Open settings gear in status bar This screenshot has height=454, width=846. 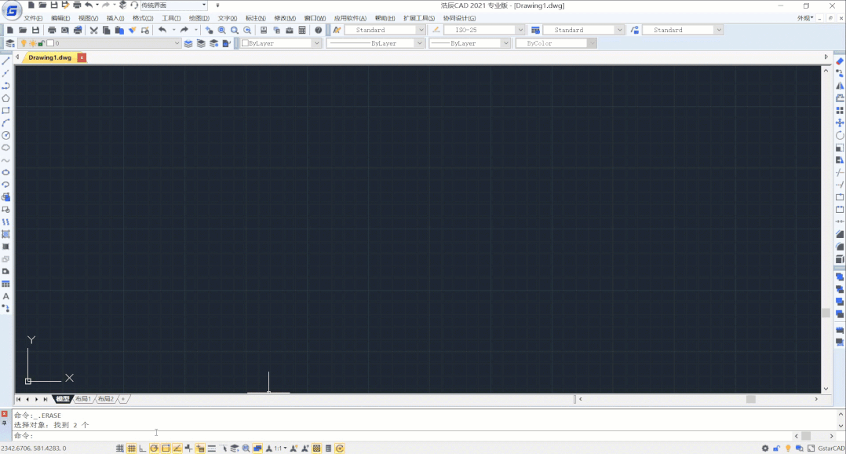tap(765, 449)
